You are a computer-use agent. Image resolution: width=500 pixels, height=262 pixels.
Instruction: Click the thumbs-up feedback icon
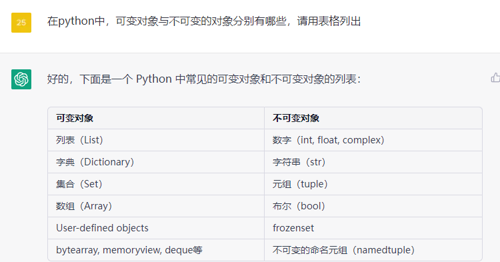pyautogui.click(x=495, y=78)
